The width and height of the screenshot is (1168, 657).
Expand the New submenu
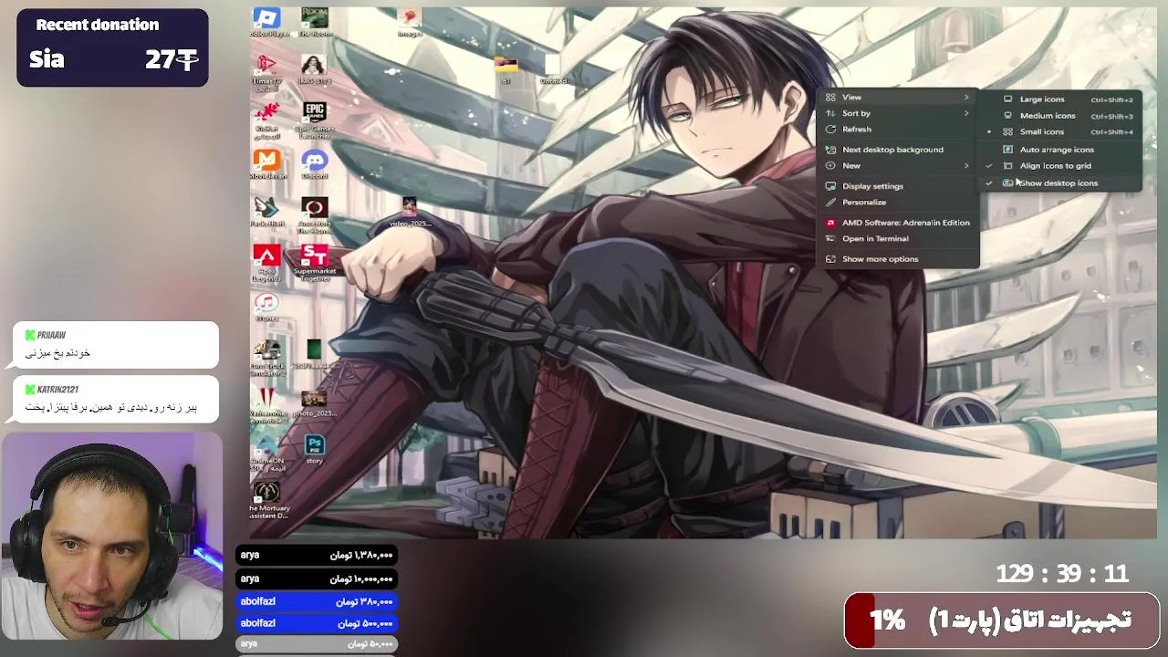898,166
